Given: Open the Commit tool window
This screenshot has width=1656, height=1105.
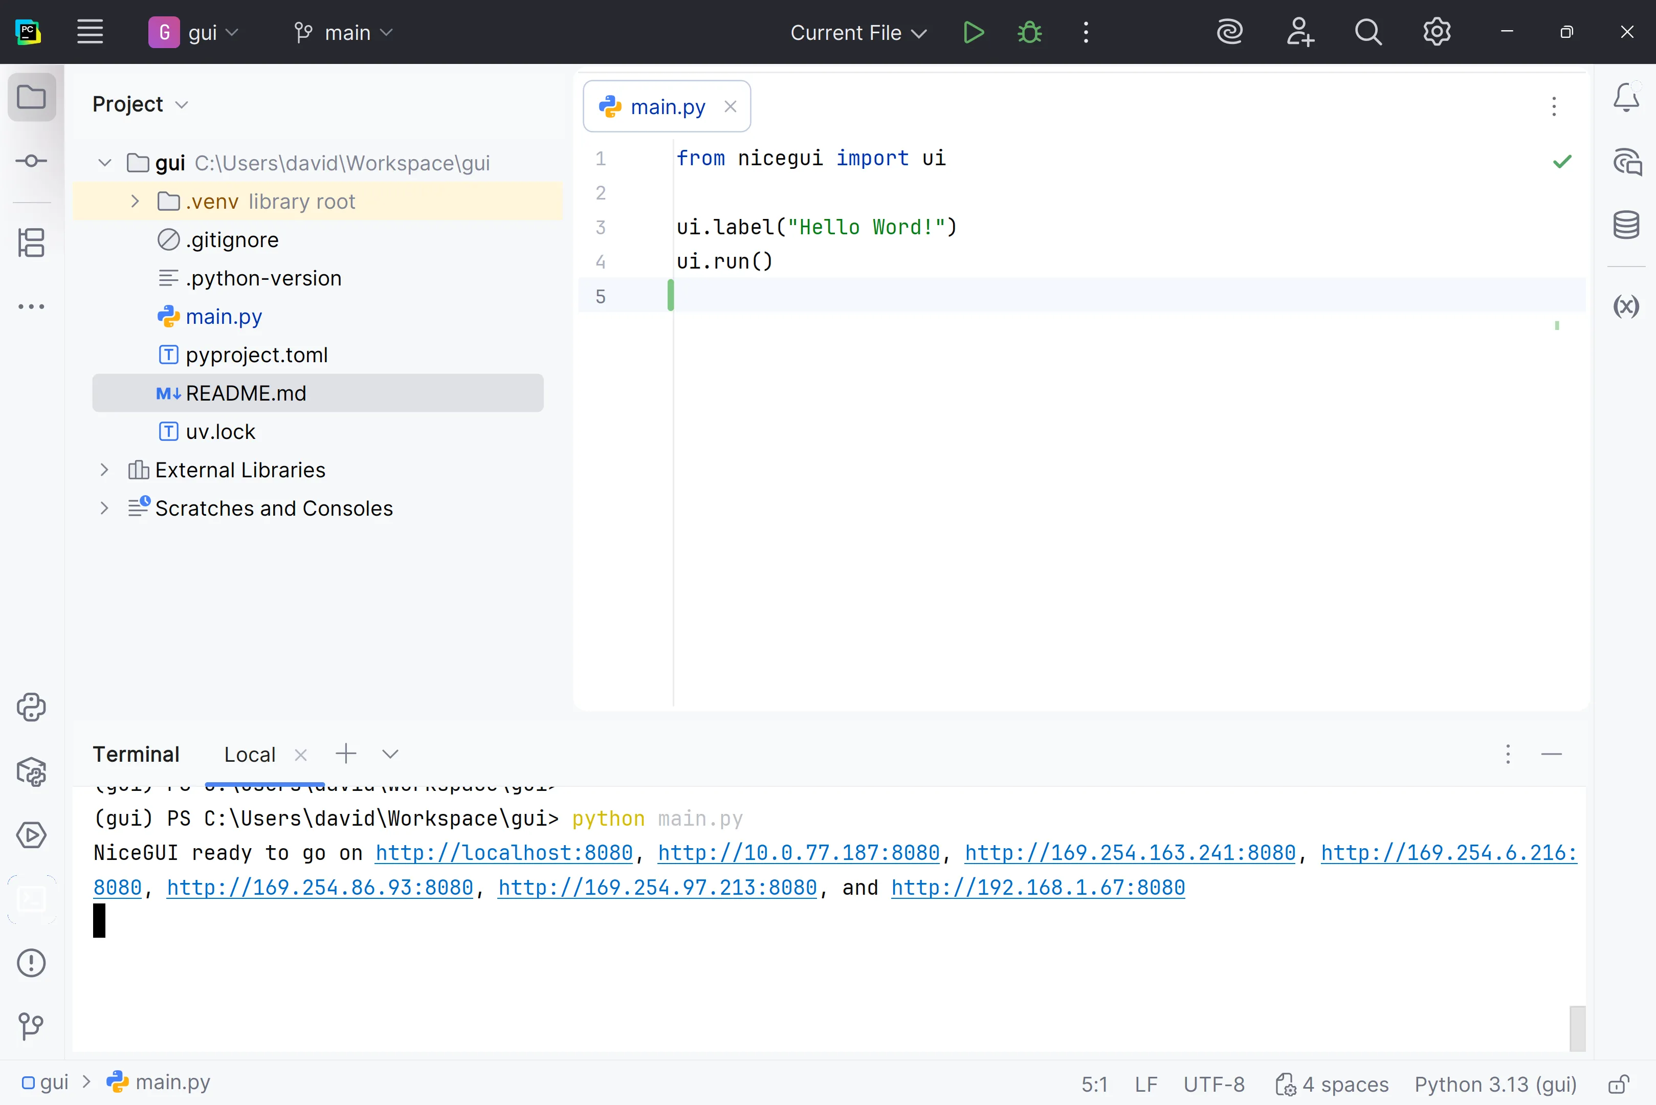Looking at the screenshot, I should tap(32, 161).
